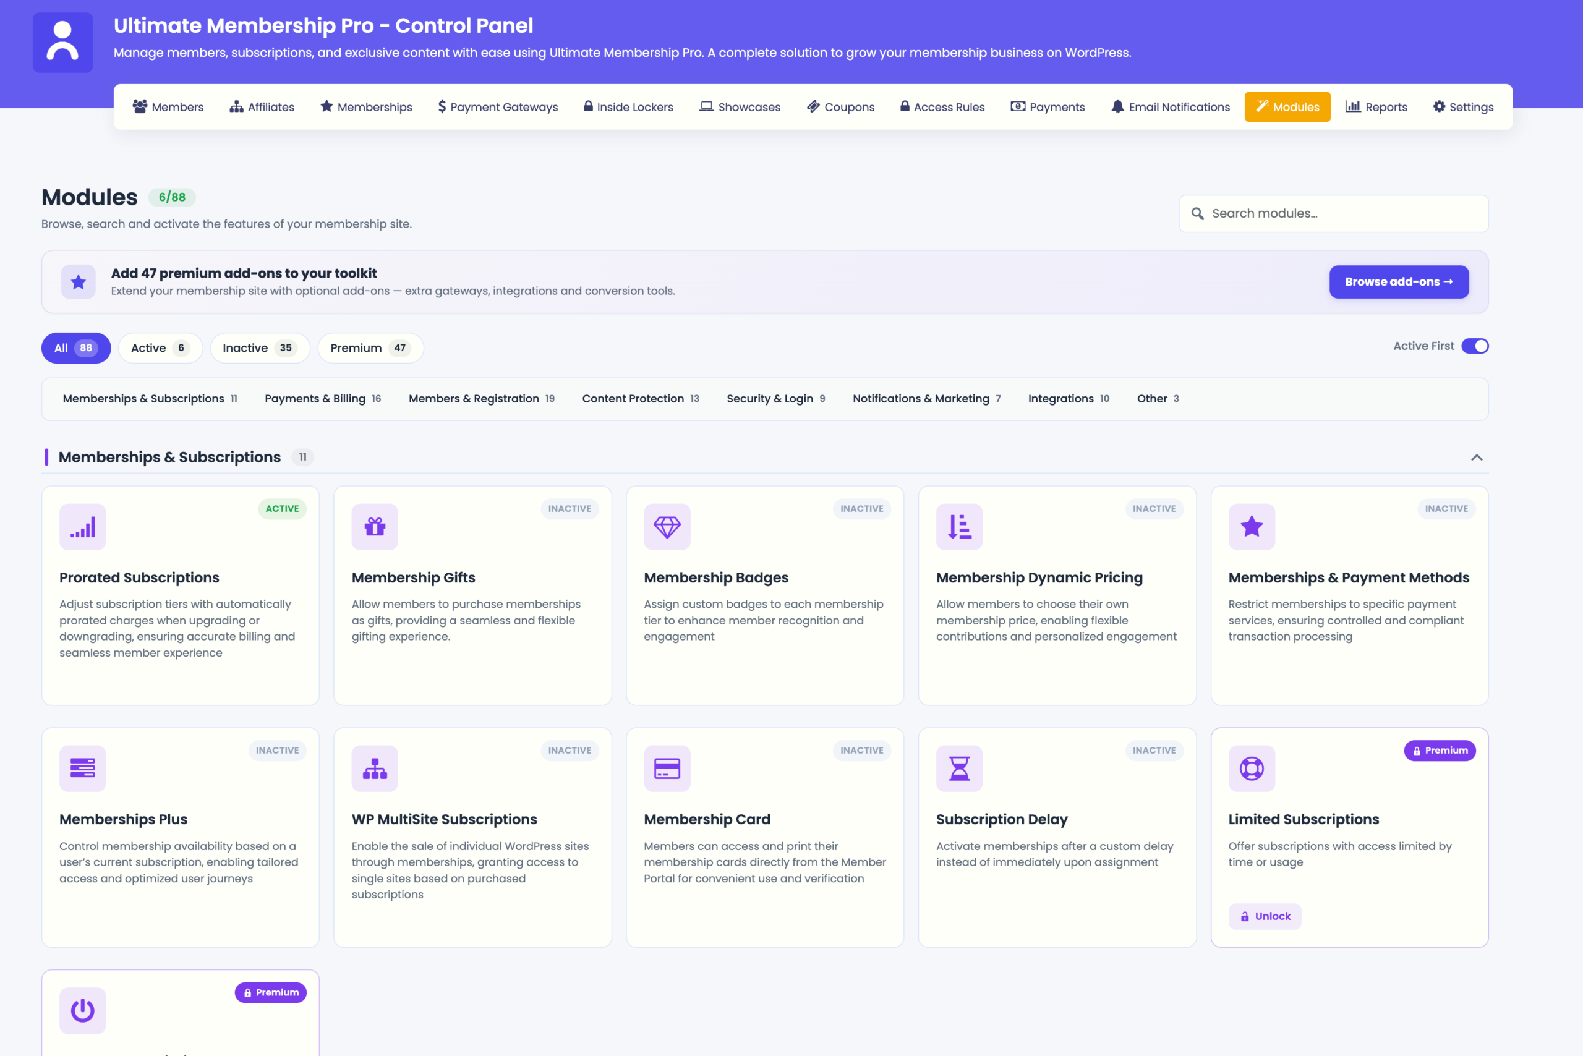Screen dimensions: 1583x1056
Task: Click the Search modules input field
Action: 1333,213
